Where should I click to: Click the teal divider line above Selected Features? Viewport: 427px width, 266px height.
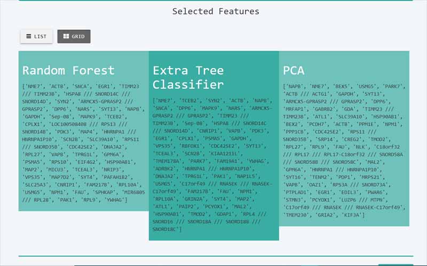coord(216,1)
